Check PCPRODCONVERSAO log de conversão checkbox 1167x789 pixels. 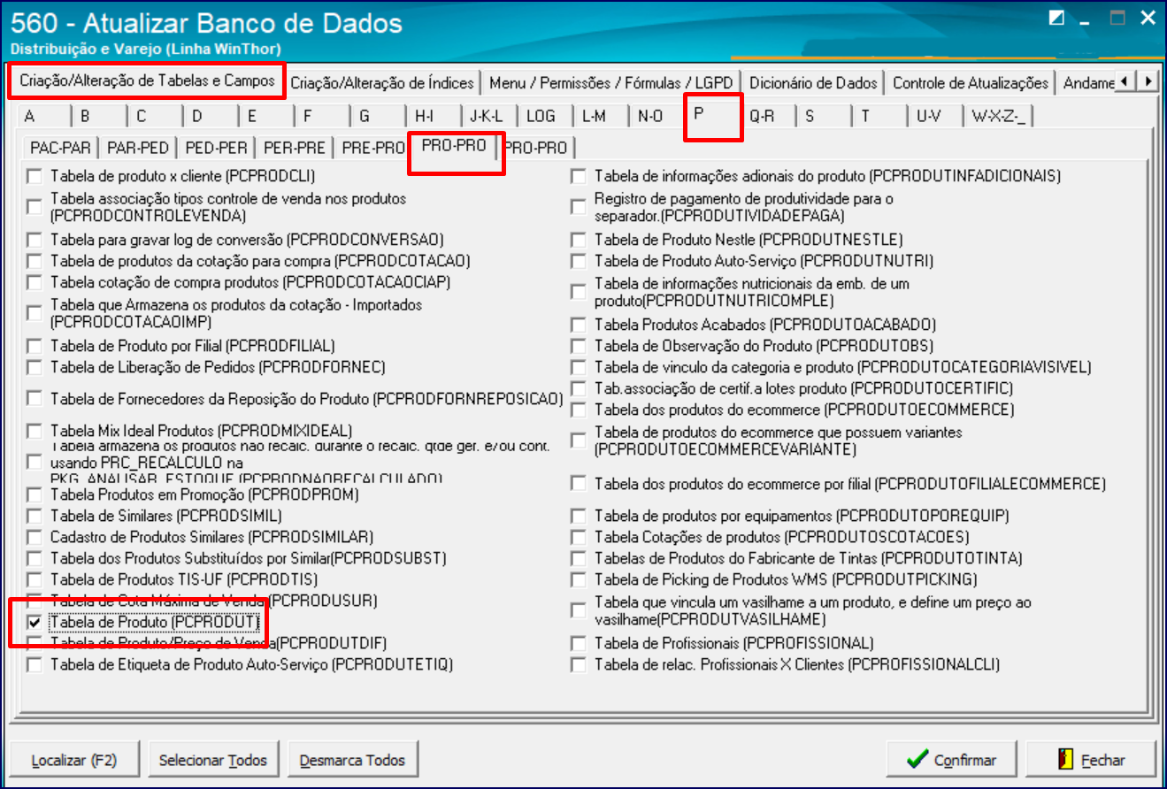pos(35,240)
